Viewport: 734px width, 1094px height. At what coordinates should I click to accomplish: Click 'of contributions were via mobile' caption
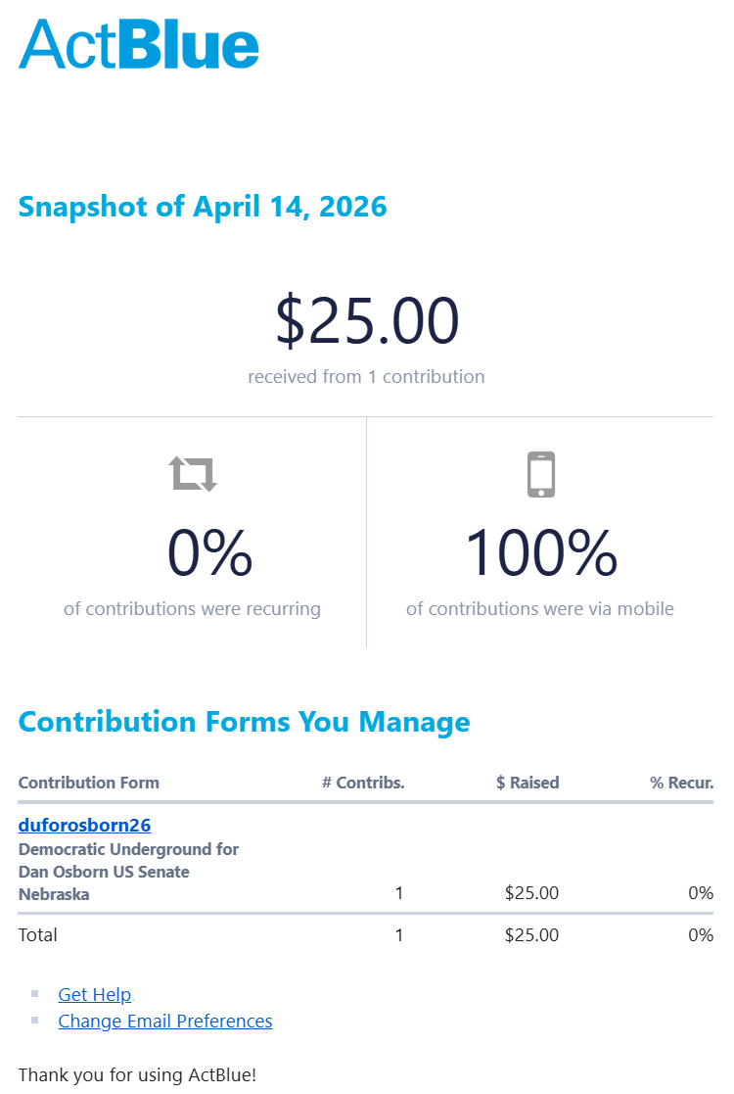coord(540,609)
